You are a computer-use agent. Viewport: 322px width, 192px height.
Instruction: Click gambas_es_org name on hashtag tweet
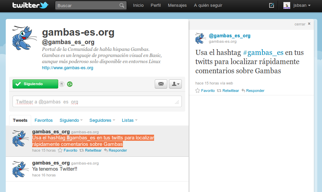tap(51, 132)
